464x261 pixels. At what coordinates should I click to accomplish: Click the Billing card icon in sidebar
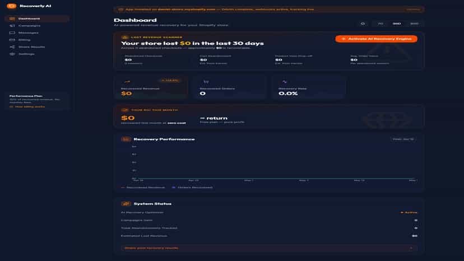click(x=12, y=40)
